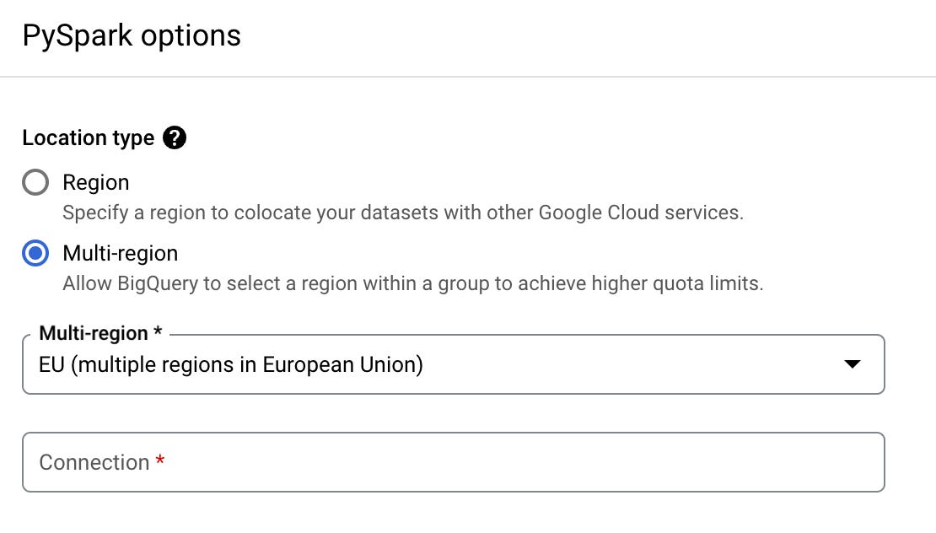
Task: Click the red asterisk beside Connection
Action: click(x=160, y=462)
